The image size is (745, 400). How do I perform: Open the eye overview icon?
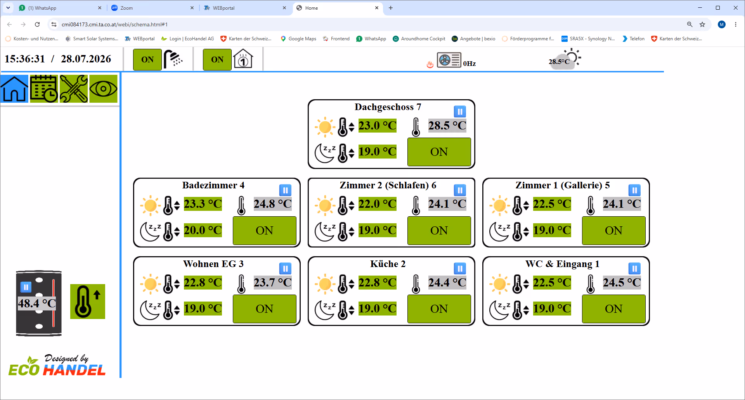(x=103, y=89)
